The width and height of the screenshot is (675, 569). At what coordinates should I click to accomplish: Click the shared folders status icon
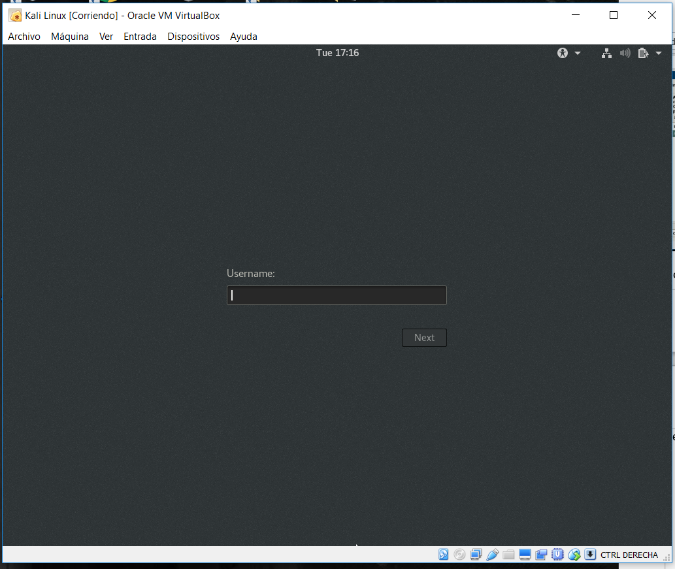508,555
